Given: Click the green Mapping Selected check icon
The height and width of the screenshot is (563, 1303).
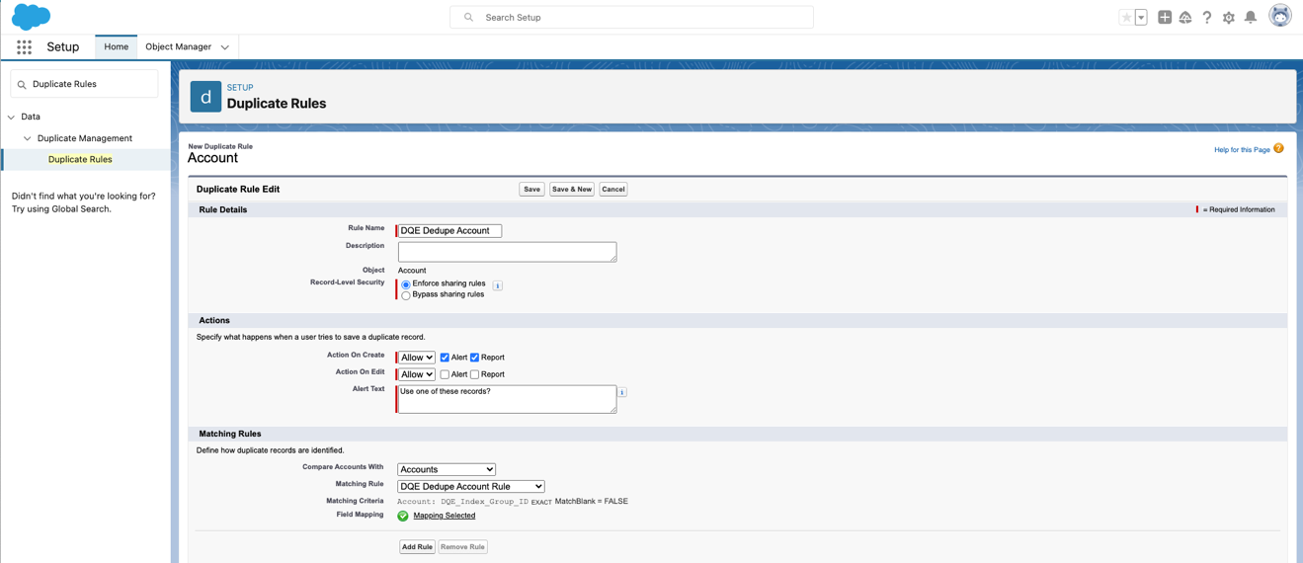Looking at the screenshot, I should point(403,516).
